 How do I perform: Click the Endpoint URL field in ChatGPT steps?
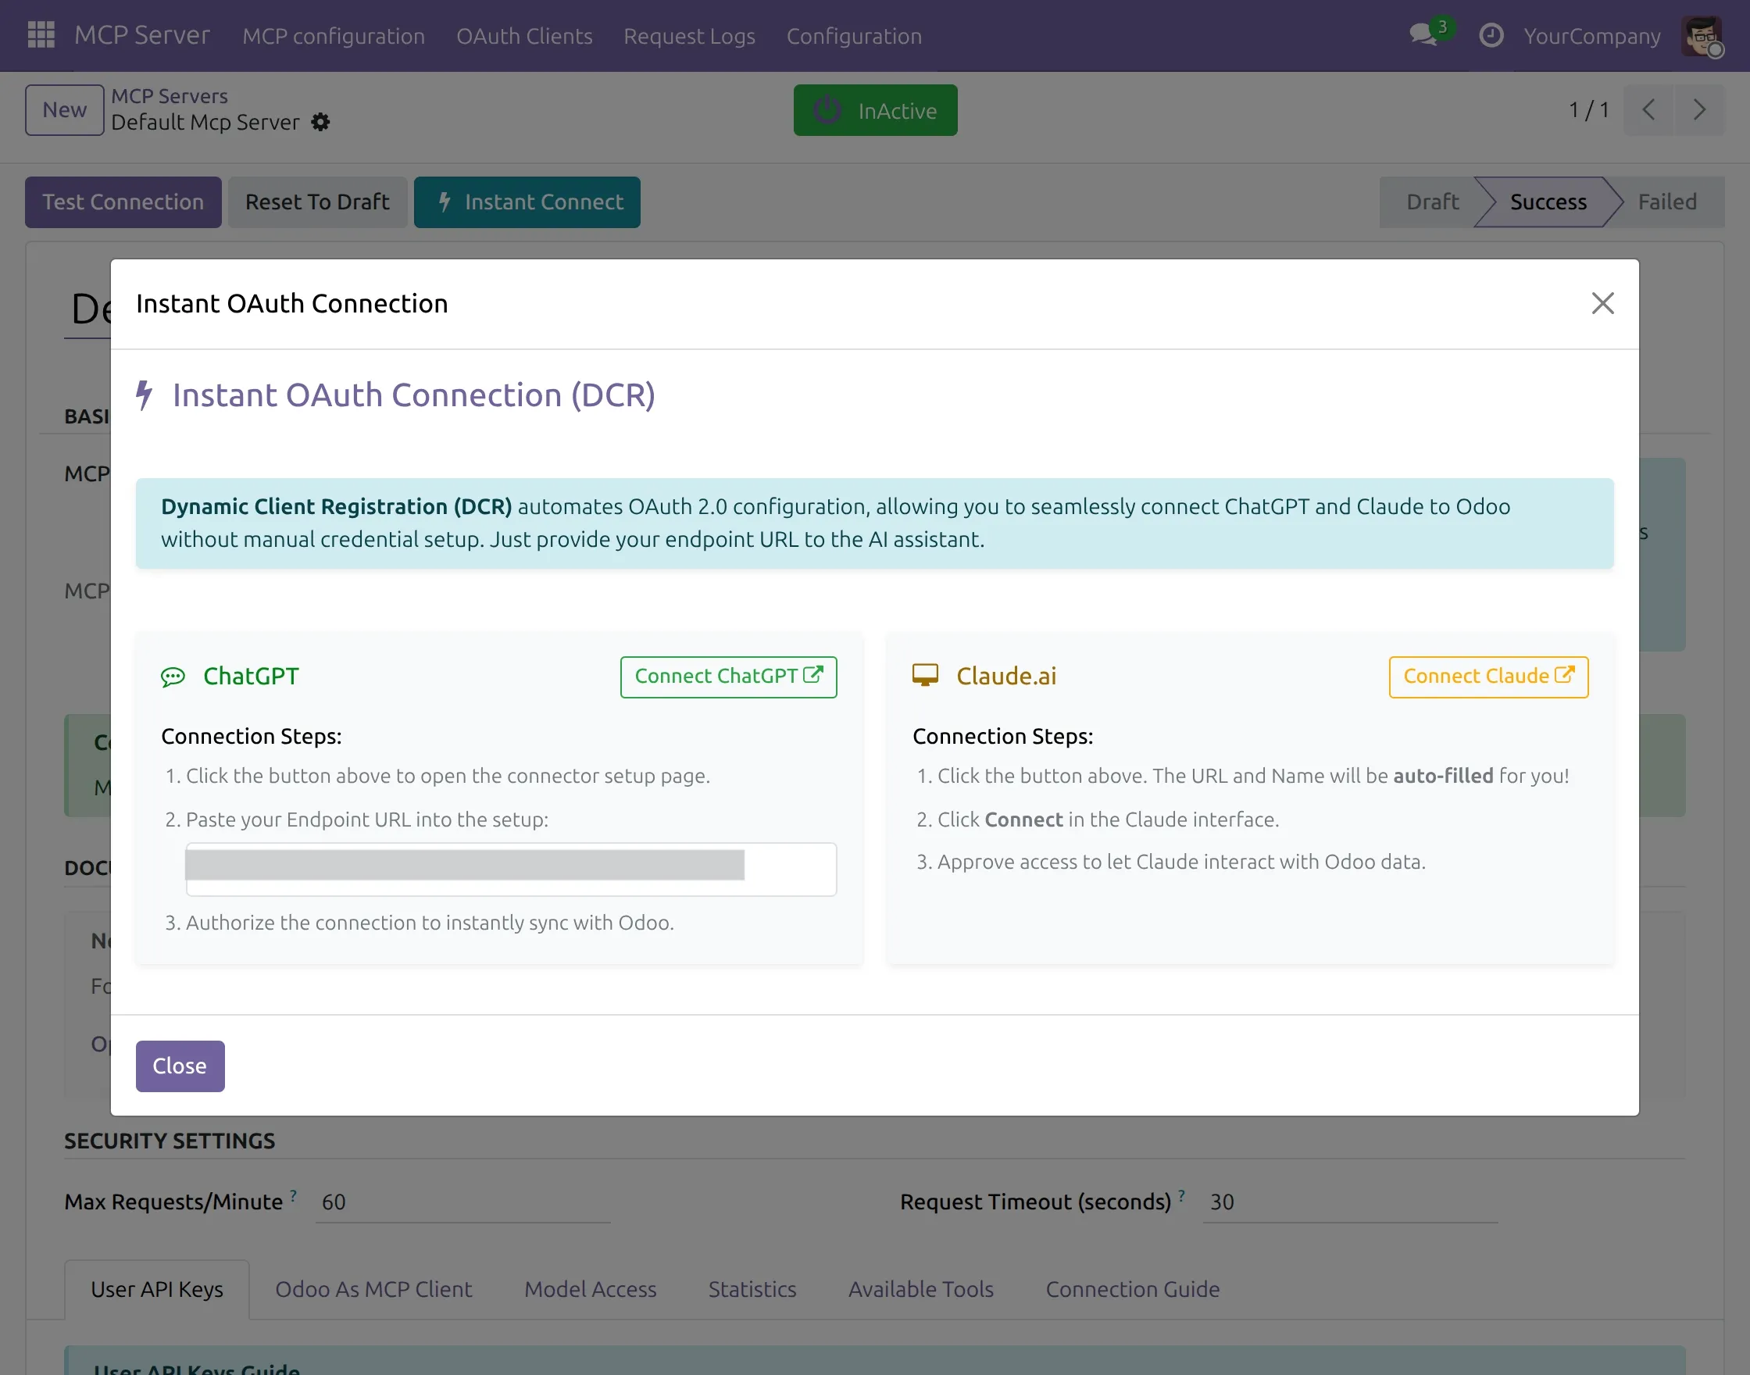coord(510,870)
